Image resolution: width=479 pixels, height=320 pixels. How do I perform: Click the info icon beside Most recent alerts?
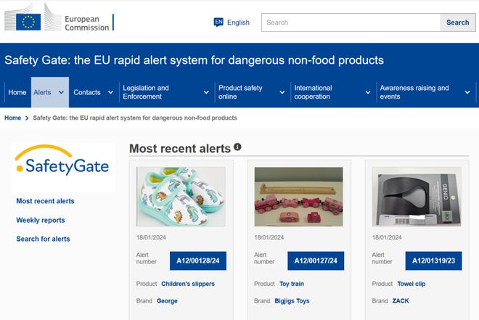[x=237, y=147]
